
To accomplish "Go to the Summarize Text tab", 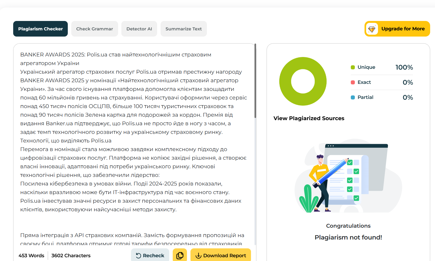I will pyautogui.click(x=184, y=29).
